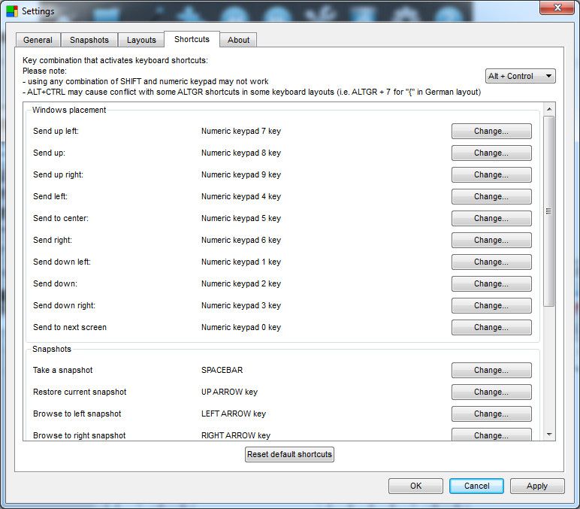Change the Send to center shortcut

[x=491, y=218]
